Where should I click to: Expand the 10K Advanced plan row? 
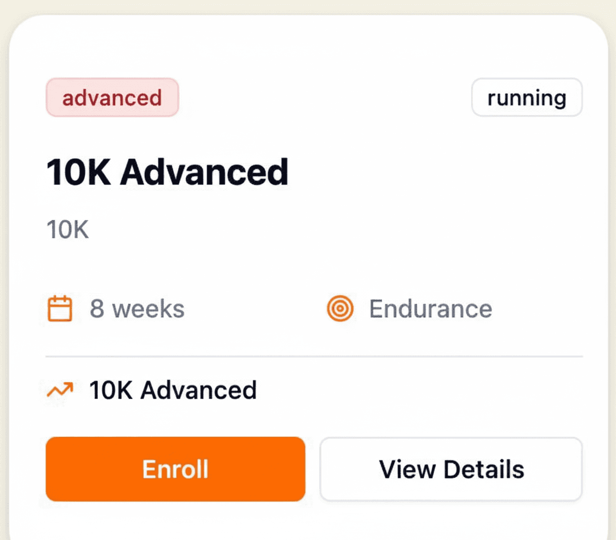point(172,389)
